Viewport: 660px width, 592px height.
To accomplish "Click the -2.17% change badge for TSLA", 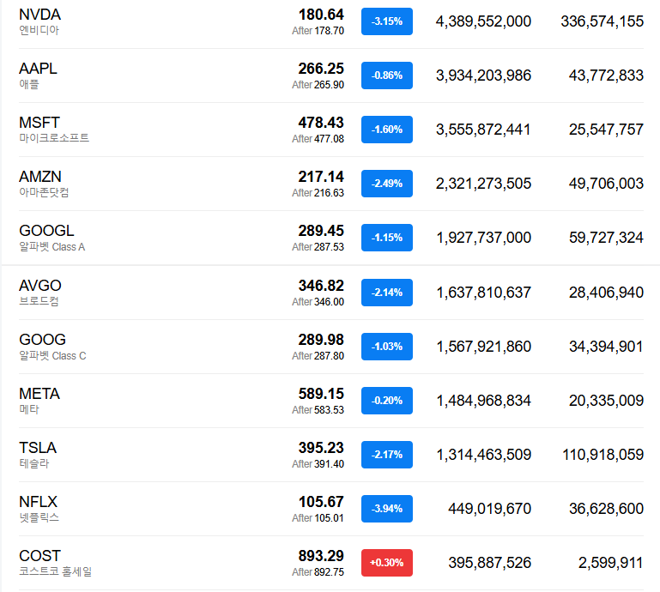I will click(x=387, y=455).
